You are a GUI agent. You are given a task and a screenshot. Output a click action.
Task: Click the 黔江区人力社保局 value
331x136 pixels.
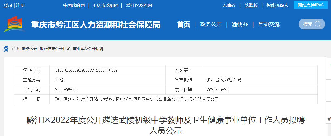point(224,80)
